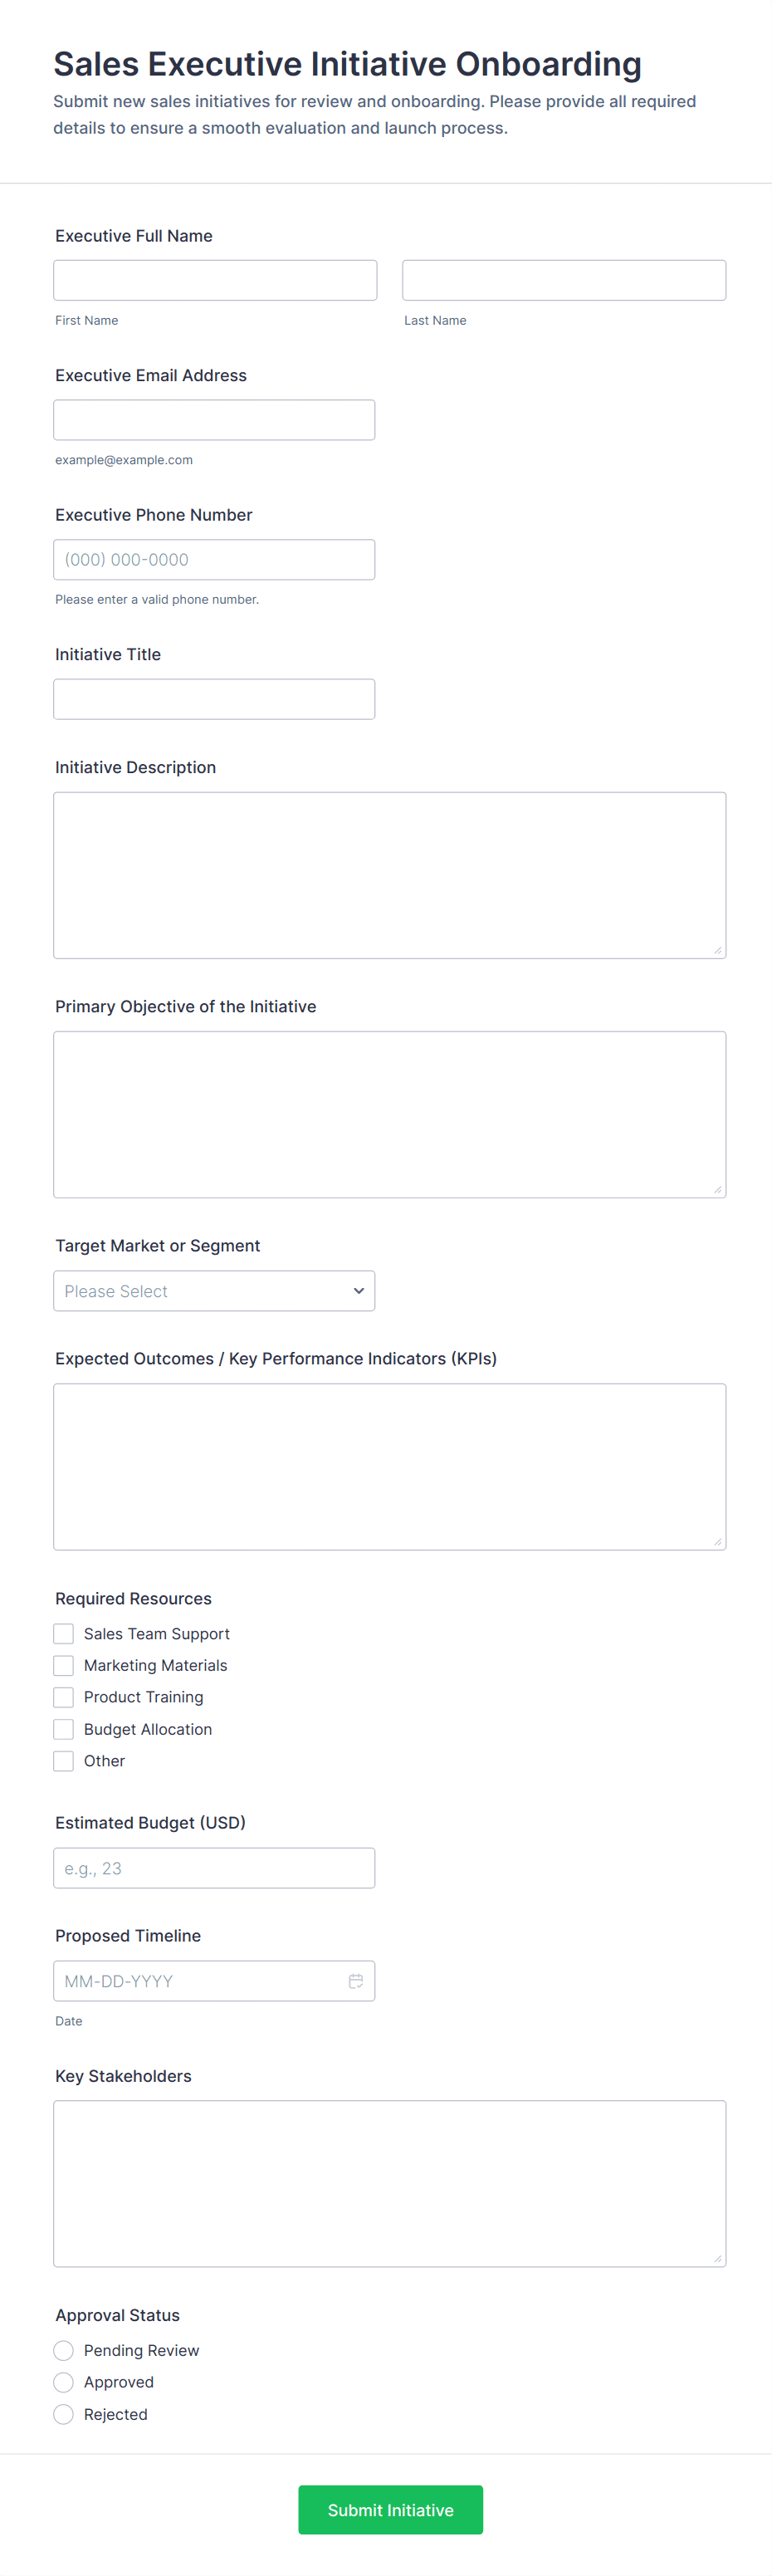Focus the First Name input field
Screen dimensions: 772x2576
(215, 280)
